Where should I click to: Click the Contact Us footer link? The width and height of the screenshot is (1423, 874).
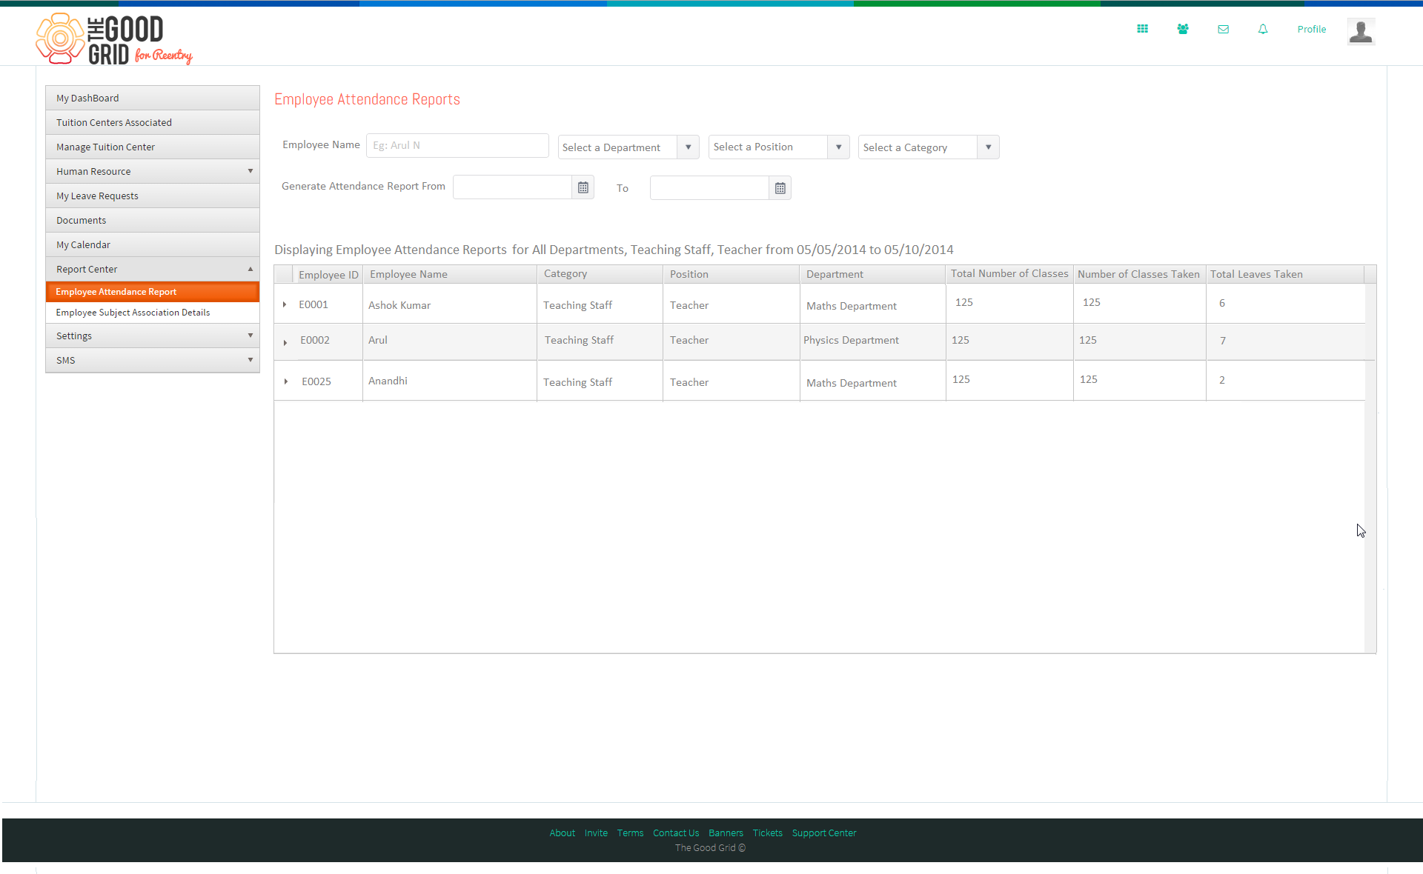coord(676,833)
